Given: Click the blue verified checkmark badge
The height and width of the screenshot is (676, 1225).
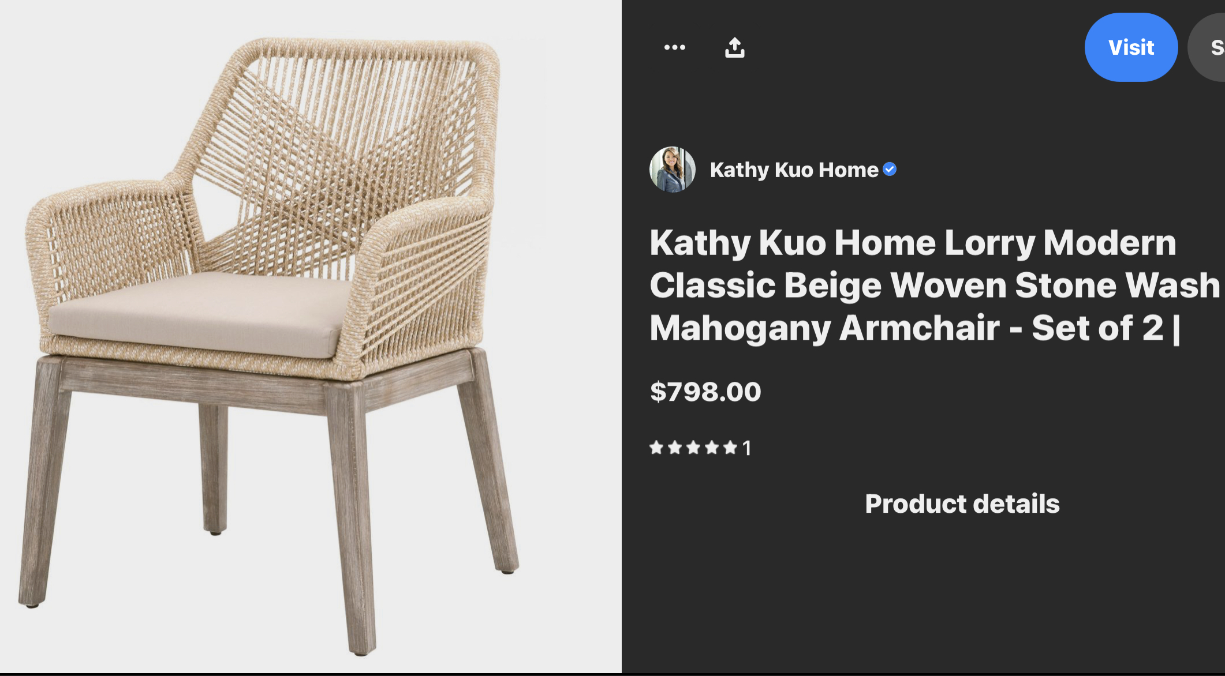Looking at the screenshot, I should click(890, 169).
